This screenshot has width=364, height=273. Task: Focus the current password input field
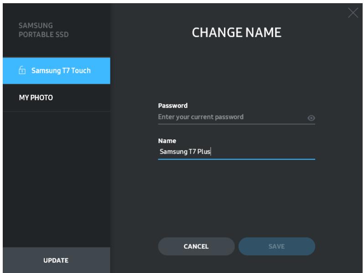point(230,117)
